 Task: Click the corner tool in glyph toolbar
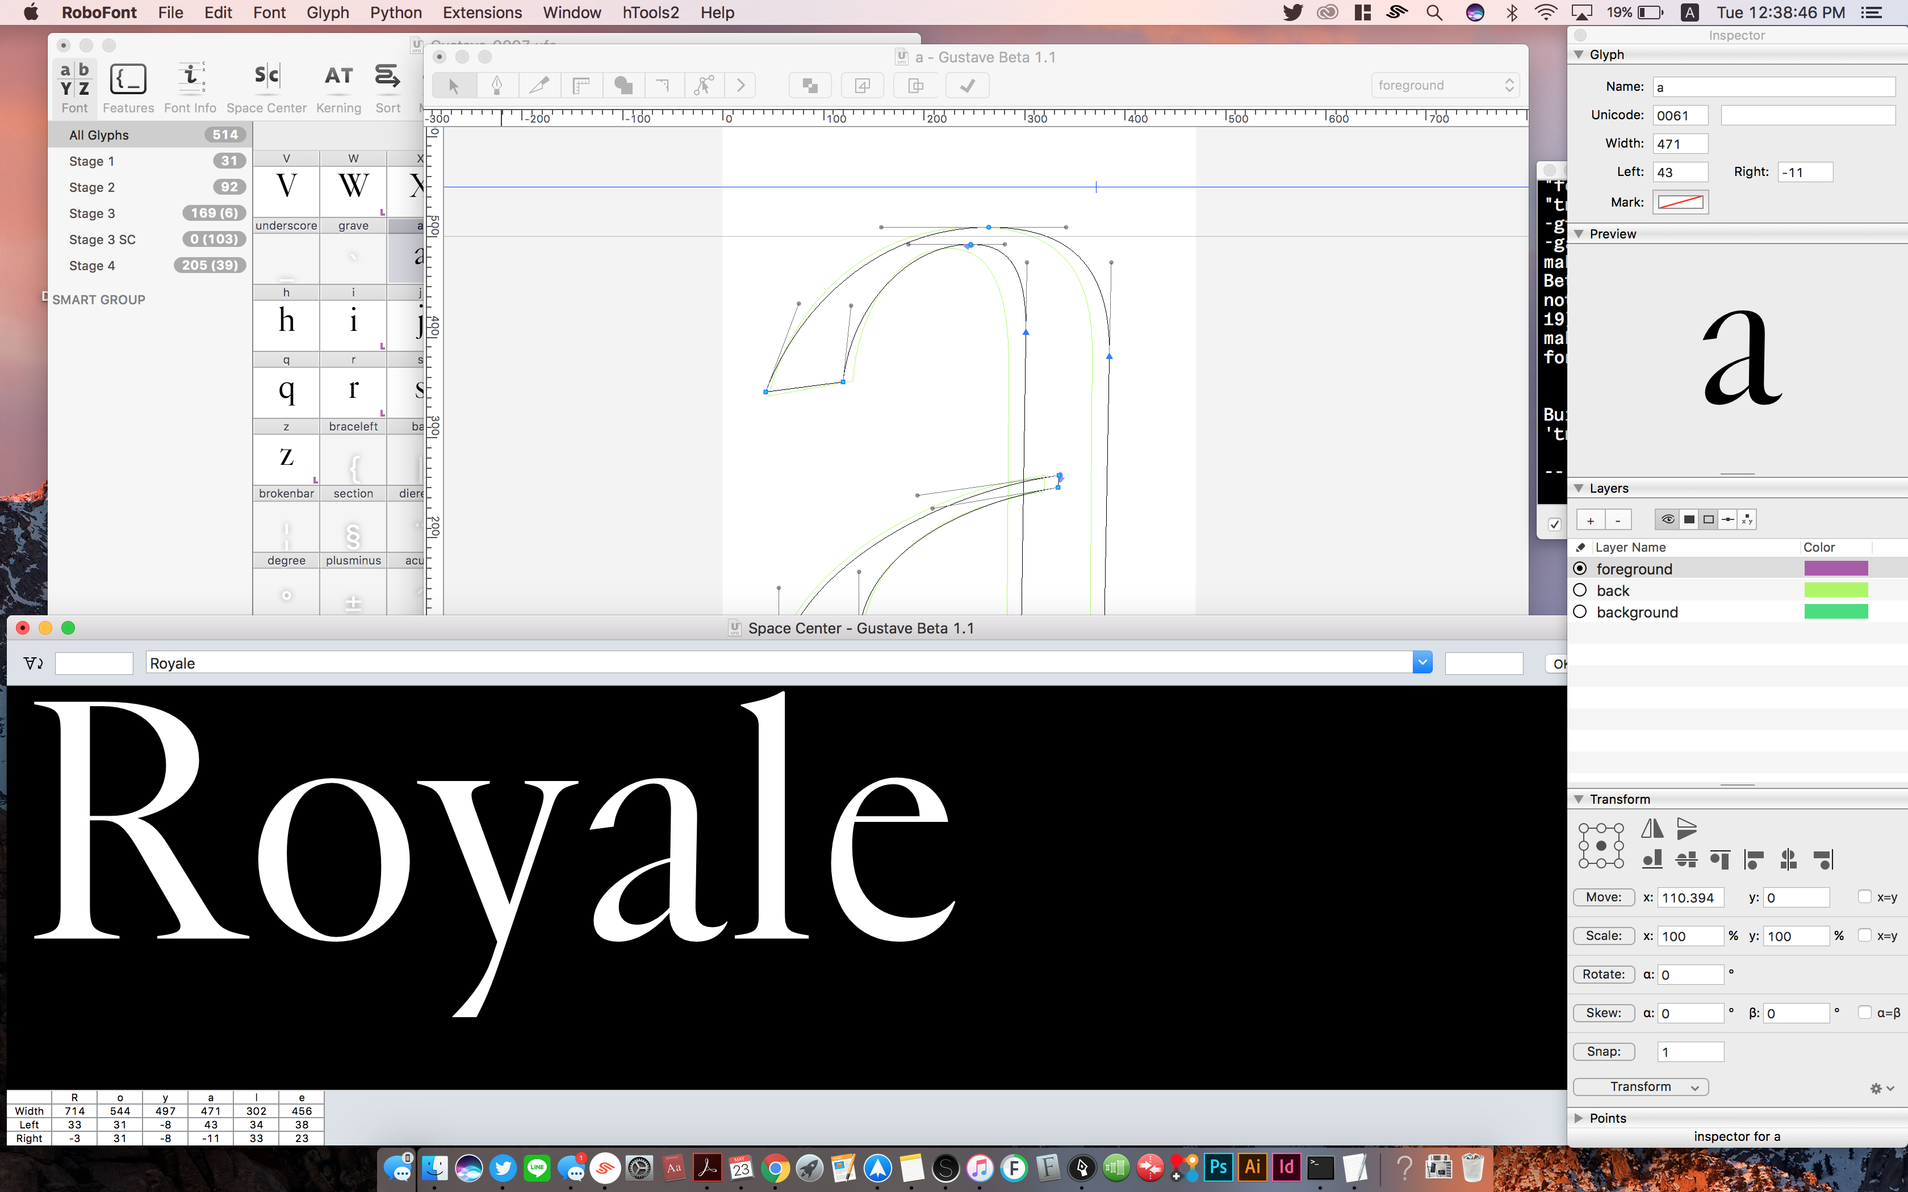click(663, 85)
